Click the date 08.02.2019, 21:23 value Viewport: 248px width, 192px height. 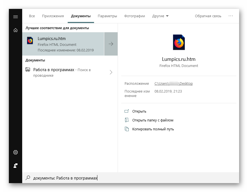(168, 91)
